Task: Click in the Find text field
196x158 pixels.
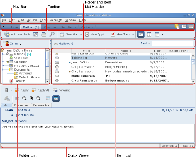Action: pyautogui.click(x=172, y=43)
